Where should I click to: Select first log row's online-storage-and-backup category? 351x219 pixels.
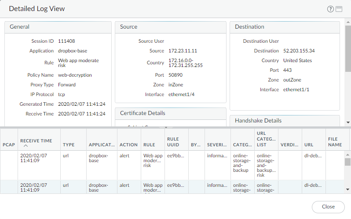click(x=241, y=163)
